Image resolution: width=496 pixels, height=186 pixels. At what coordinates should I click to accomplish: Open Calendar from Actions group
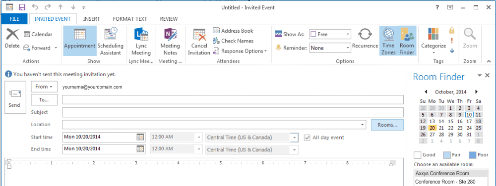click(38, 34)
